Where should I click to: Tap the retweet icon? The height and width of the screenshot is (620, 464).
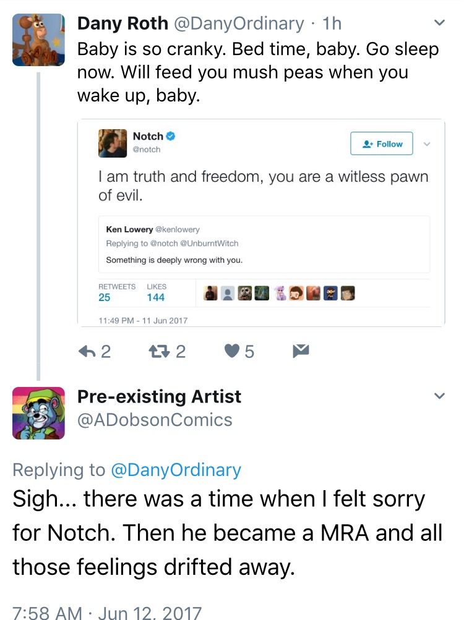159,351
